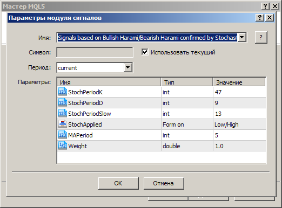This screenshot has height=208, width=282.
Task: Close the Мастер MQL5 window
Action: click(x=275, y=6)
